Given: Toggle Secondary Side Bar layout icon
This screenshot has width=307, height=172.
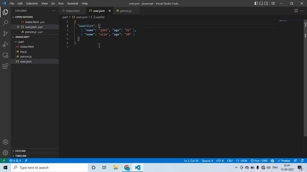Looking at the screenshot, I should 266,3.
